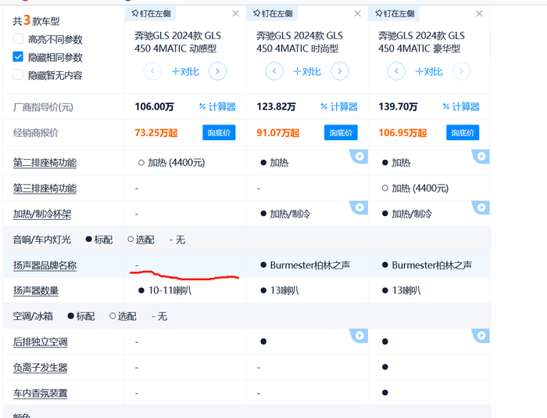Play video for 时尚型 后排独立空调
The image size is (547, 418).
[x=359, y=336]
